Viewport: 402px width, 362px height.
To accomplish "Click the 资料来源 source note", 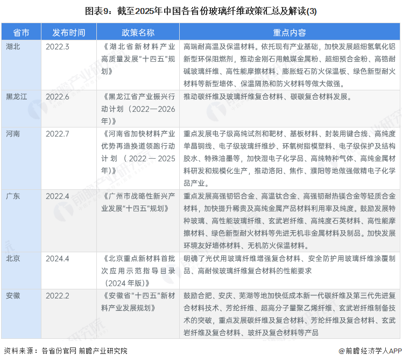I will click(x=66, y=351).
